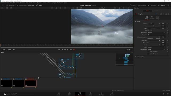The width and height of the screenshot is (171, 96).
Task: Select clip 03 highlighted thumbnail
Action: coord(31,83)
